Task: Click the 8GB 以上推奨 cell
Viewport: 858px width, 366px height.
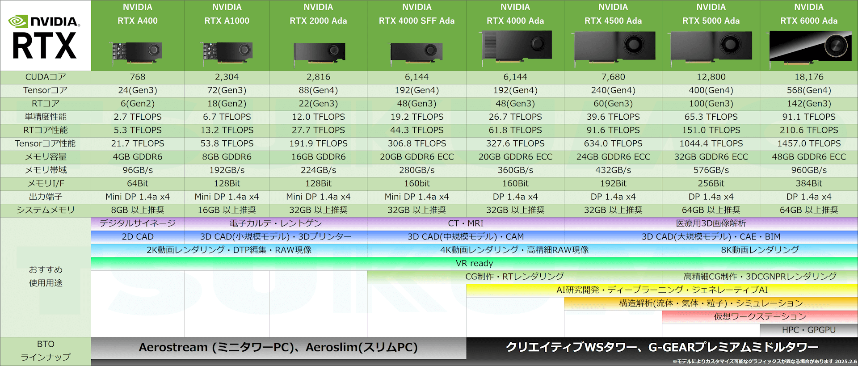Action: click(x=138, y=210)
